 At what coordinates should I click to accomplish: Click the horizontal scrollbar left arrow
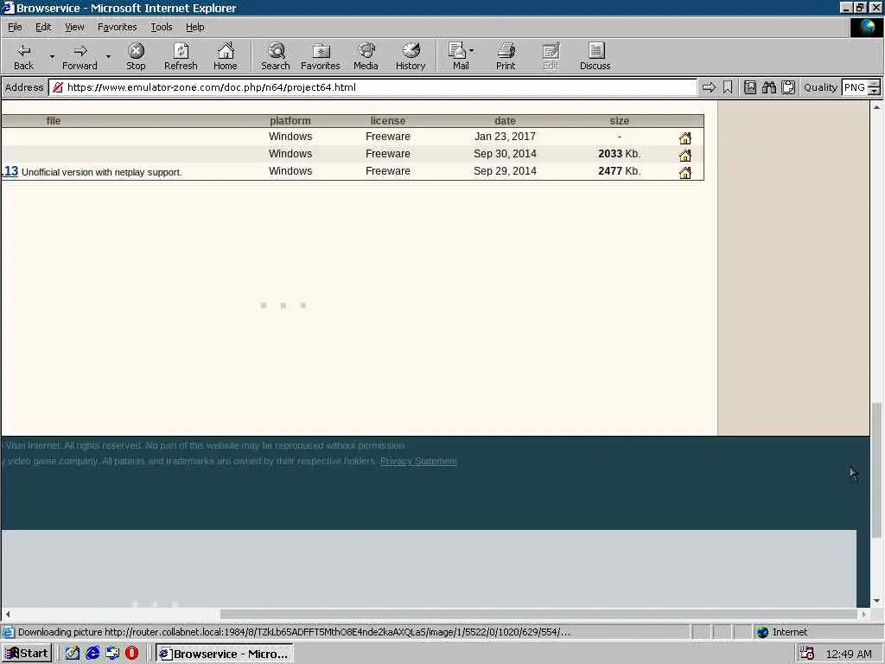tap(7, 614)
